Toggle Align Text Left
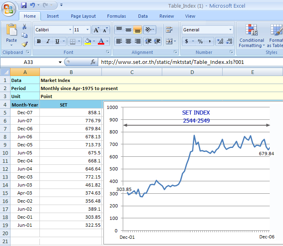Viewport: 283px width, 246px height. click(119, 41)
